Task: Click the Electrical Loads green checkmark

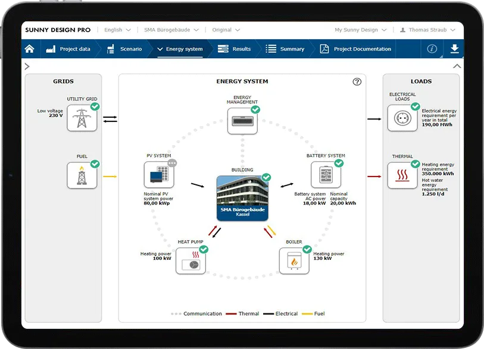Action: point(416,106)
